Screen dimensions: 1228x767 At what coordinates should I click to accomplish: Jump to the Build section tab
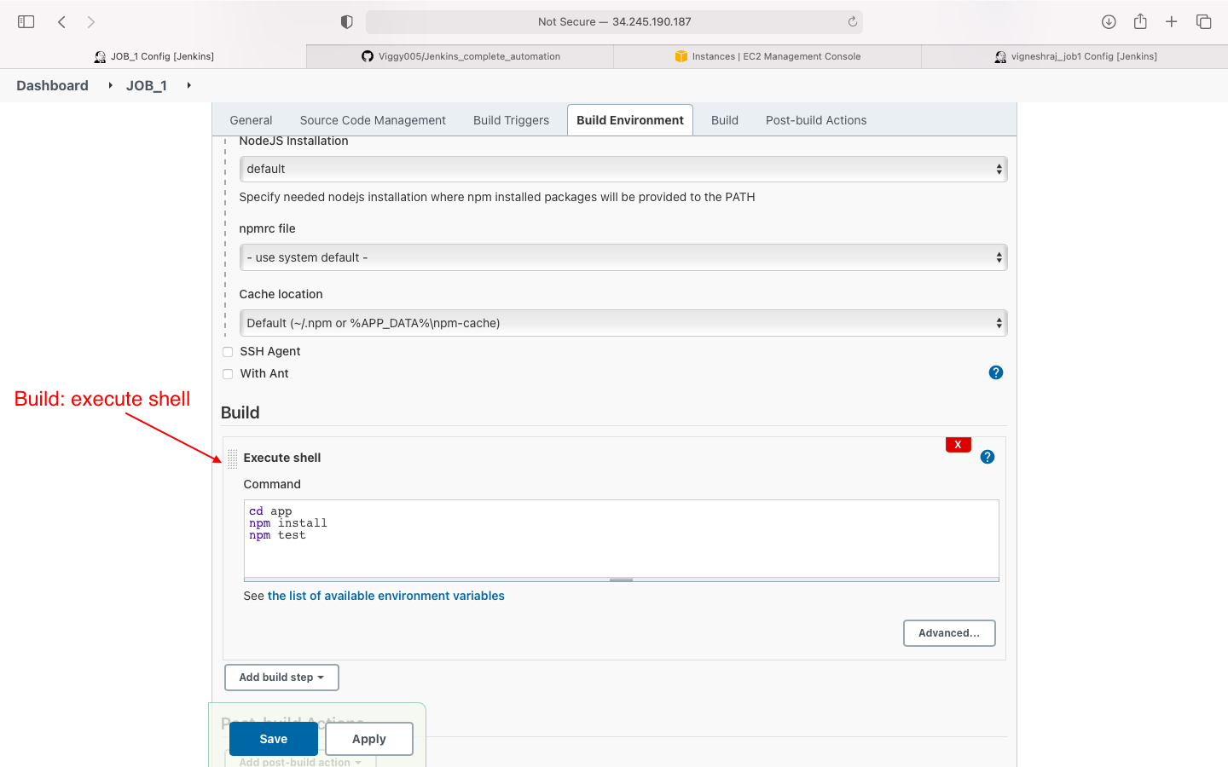click(x=725, y=120)
